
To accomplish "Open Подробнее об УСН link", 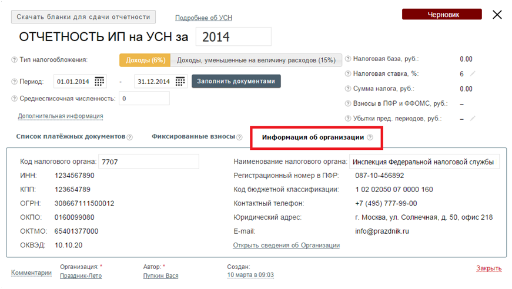I will (203, 18).
